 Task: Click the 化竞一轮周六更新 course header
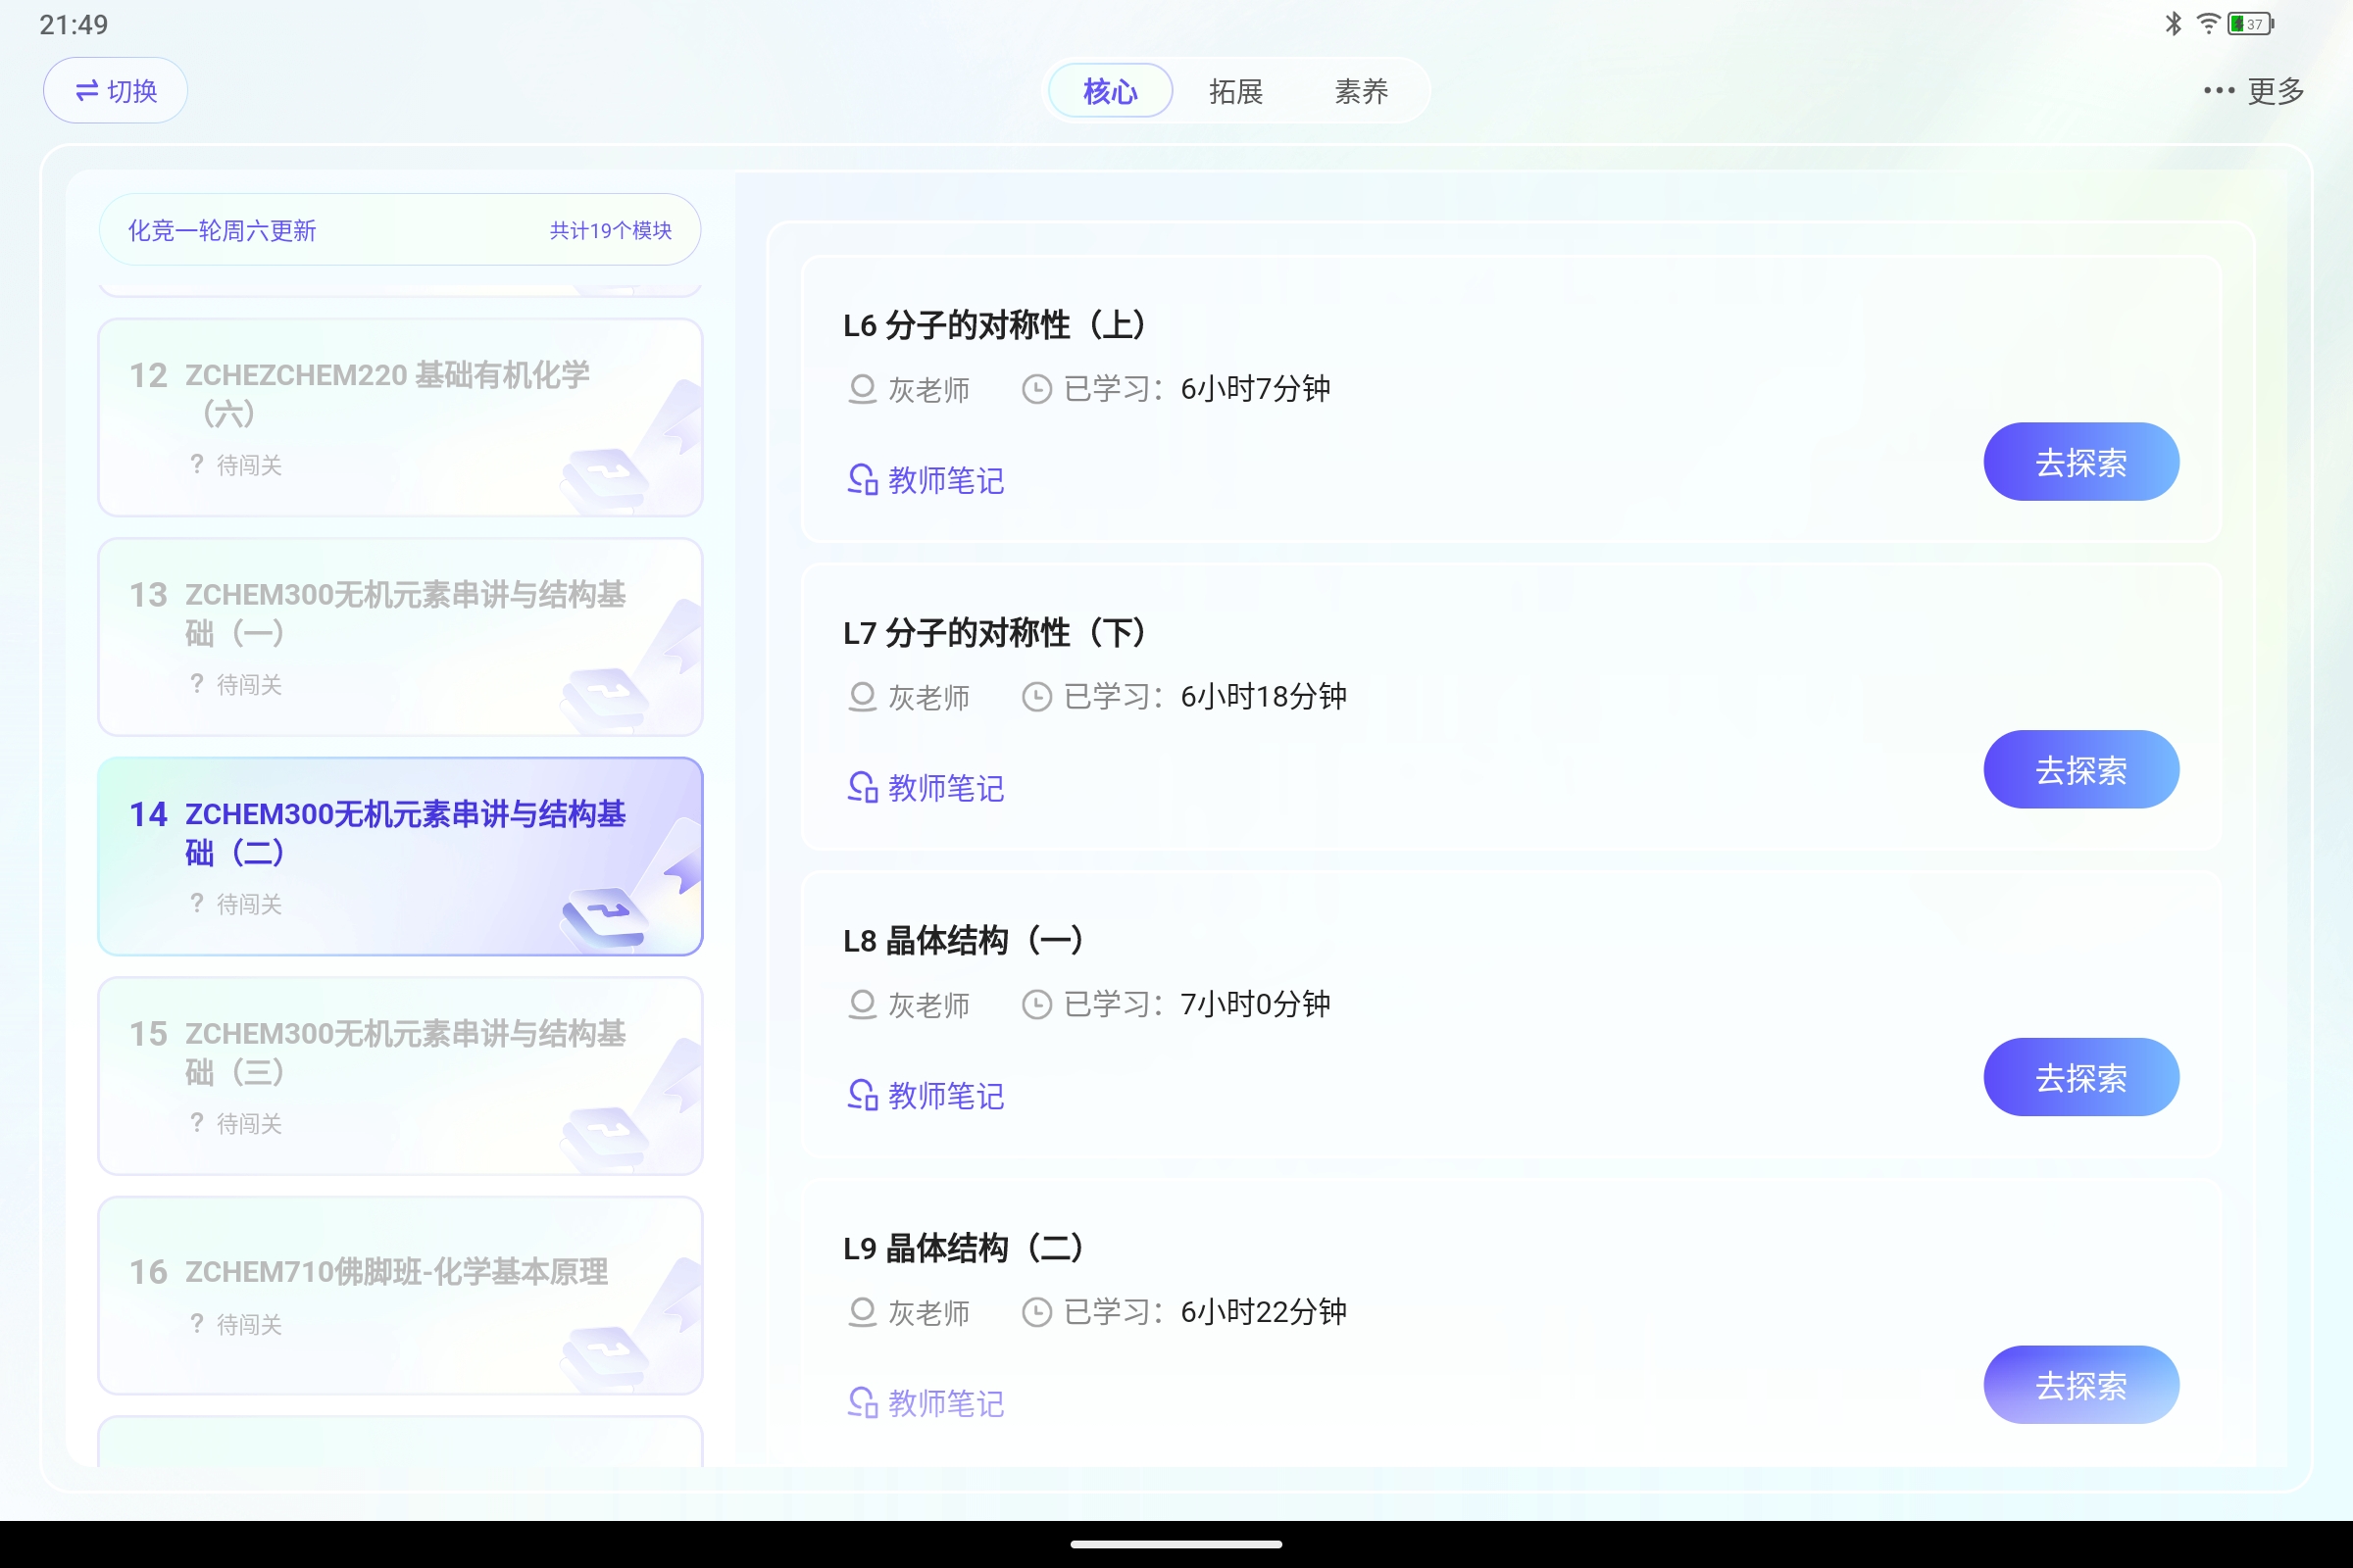[400, 230]
